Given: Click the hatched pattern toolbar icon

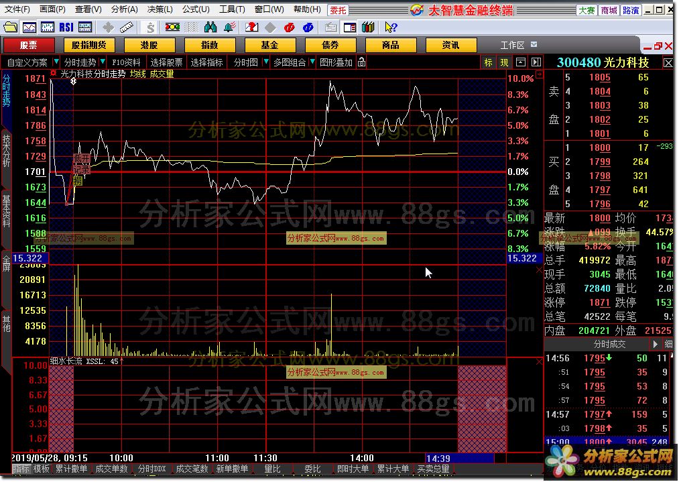Looking at the screenshot, I should click(x=192, y=27).
